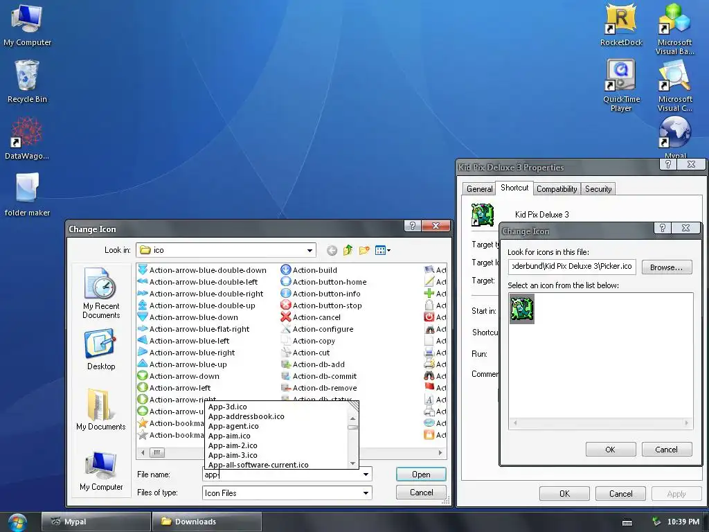
Task: Switch to the Shortcut tab
Action: coord(514,188)
